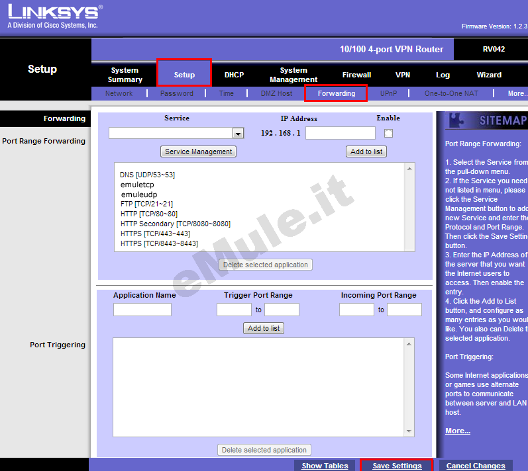The width and height of the screenshot is (528, 471).
Task: Select DNS [UDP/53~53] in the list
Action: point(148,175)
